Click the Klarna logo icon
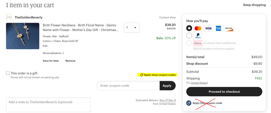This screenshot has height=113, width=271. [198, 43]
